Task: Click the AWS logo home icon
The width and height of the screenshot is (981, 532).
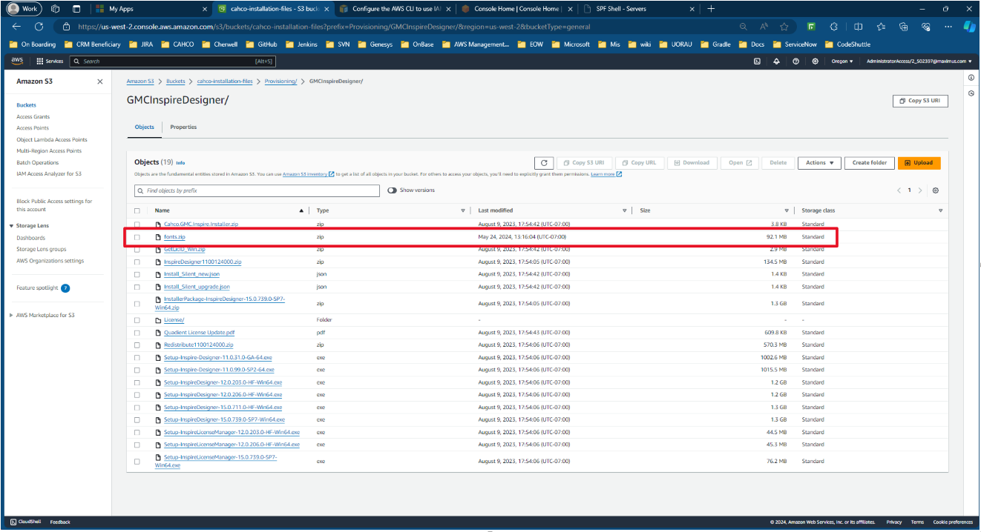Action: click(16, 61)
